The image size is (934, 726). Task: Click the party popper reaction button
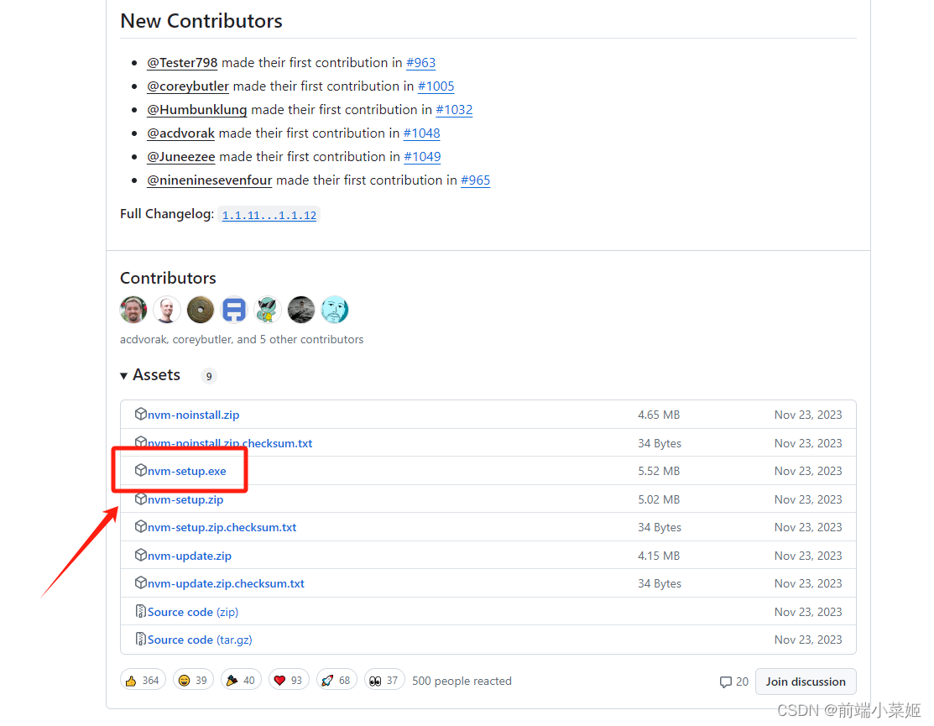click(x=241, y=680)
